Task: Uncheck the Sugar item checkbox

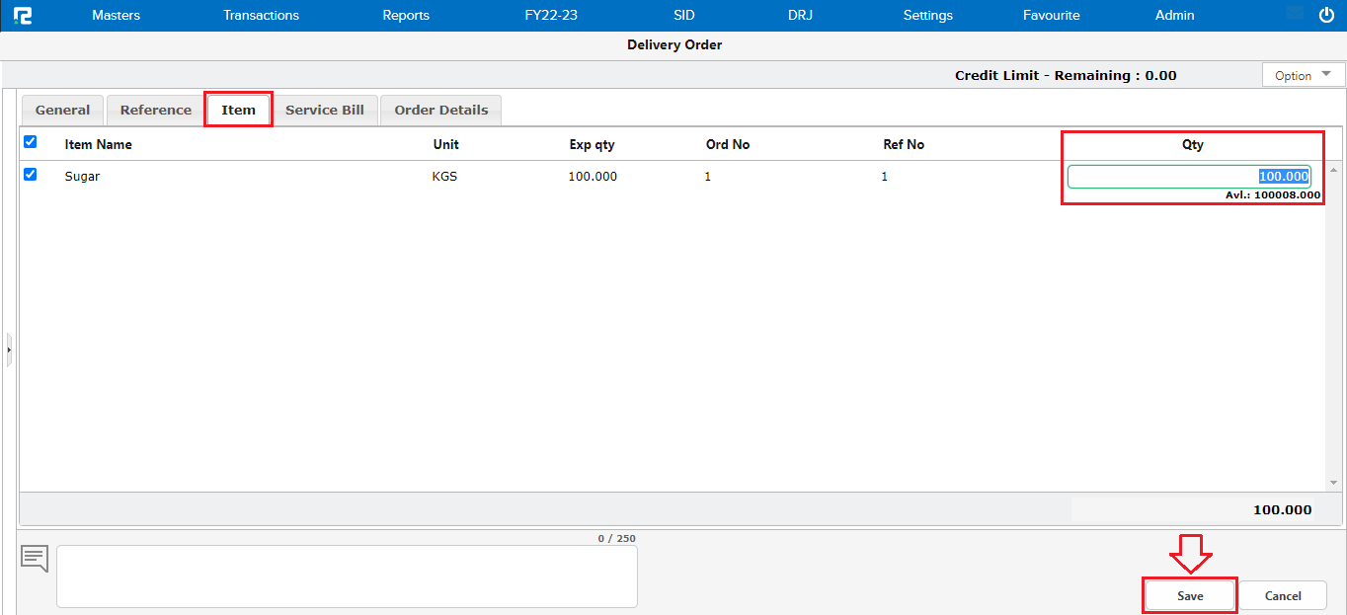Action: [x=30, y=175]
